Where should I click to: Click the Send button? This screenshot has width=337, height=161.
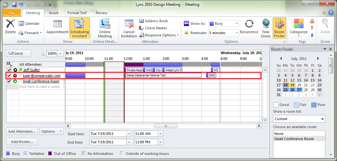point(19,53)
